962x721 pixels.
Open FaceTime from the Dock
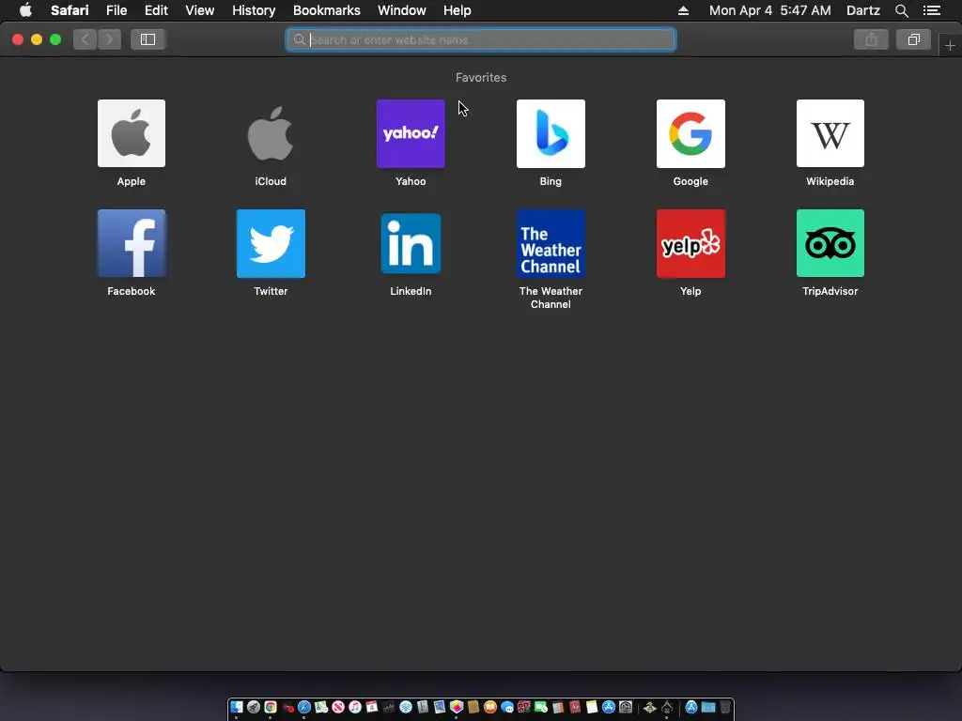pyautogui.click(x=540, y=707)
